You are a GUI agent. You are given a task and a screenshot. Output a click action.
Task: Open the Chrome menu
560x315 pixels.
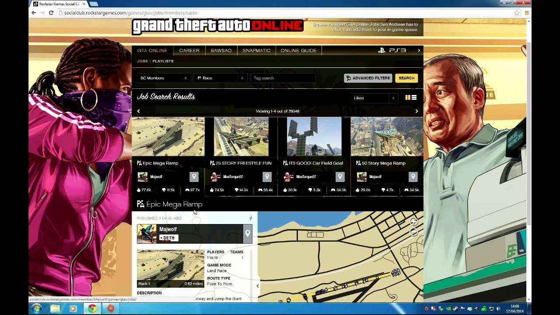(527, 13)
